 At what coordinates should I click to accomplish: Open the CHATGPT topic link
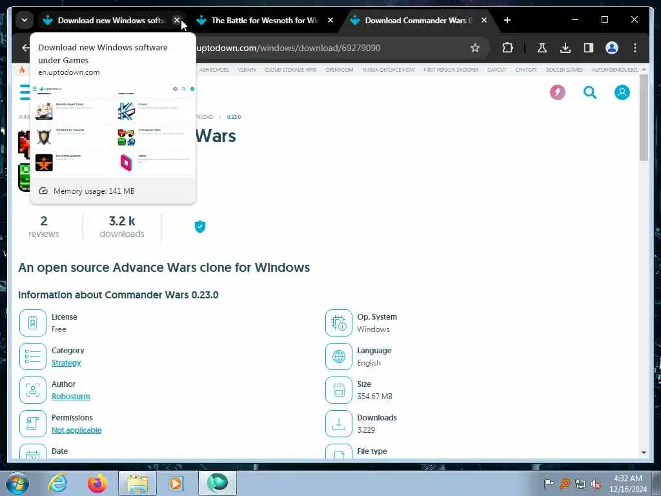[x=526, y=70]
